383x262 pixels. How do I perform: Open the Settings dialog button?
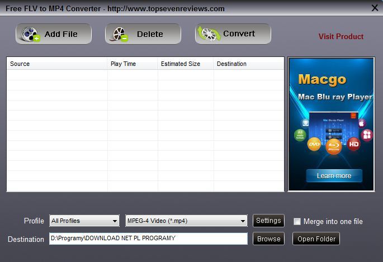click(x=268, y=221)
